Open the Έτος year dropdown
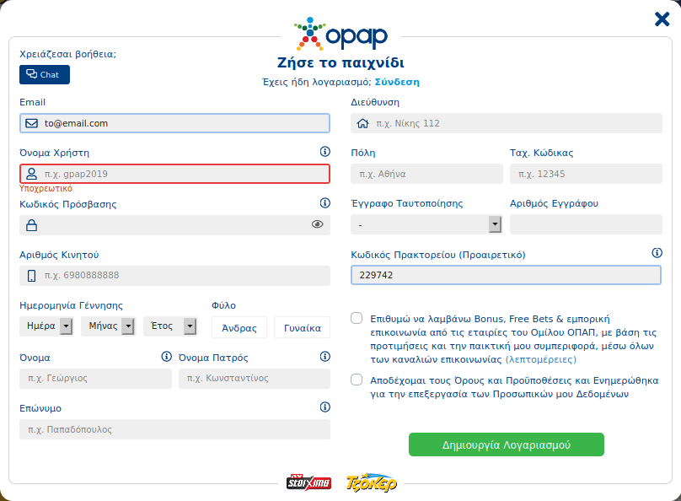The width and height of the screenshot is (681, 501). pyautogui.click(x=170, y=326)
